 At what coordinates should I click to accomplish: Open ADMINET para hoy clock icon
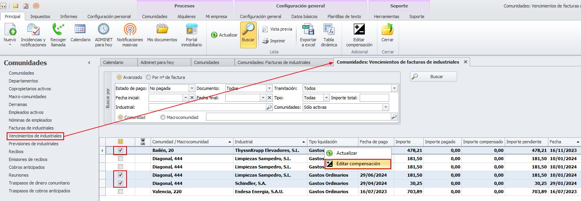[103, 30]
